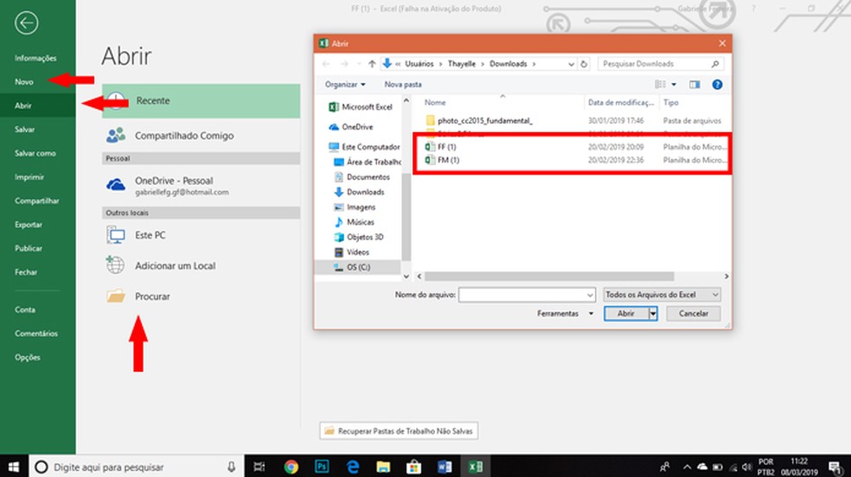Select OneDrive in navigation tree

[x=350, y=127]
